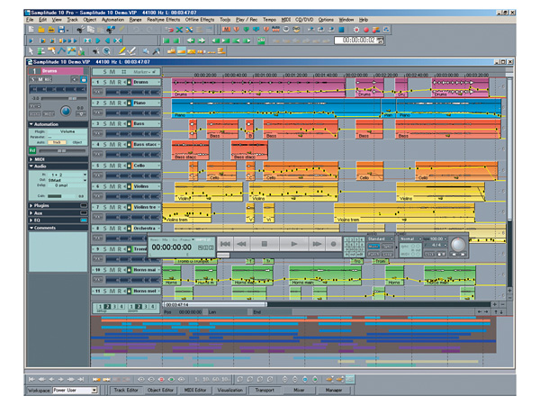Viewport: 540px width, 405px height.
Task: Jump to project start in bottom toolbar
Action: click(x=31, y=379)
